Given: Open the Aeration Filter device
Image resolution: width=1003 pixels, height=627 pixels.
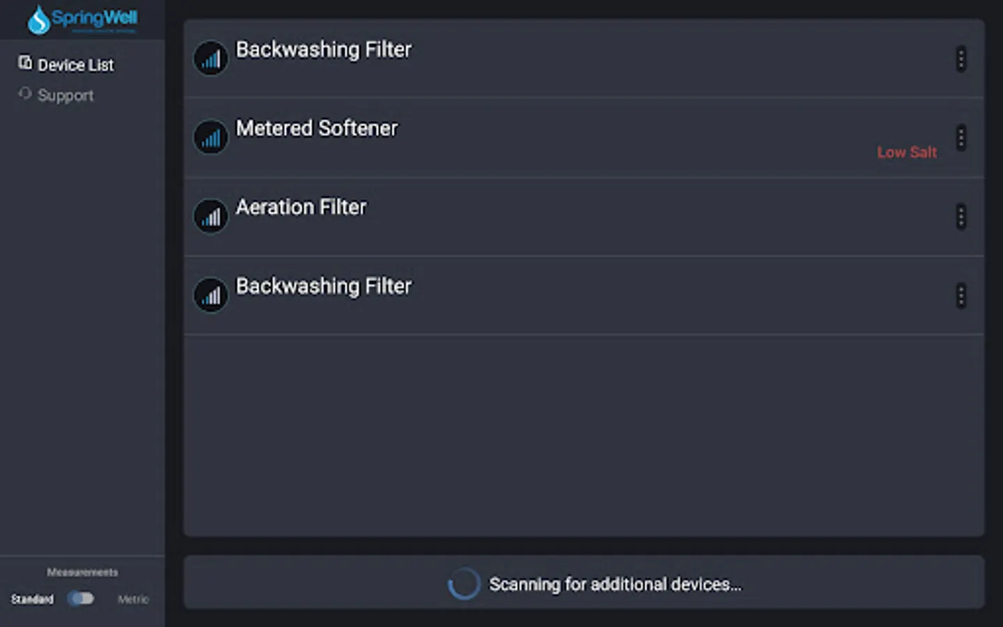Looking at the screenshot, I should pyautogui.click(x=301, y=208).
